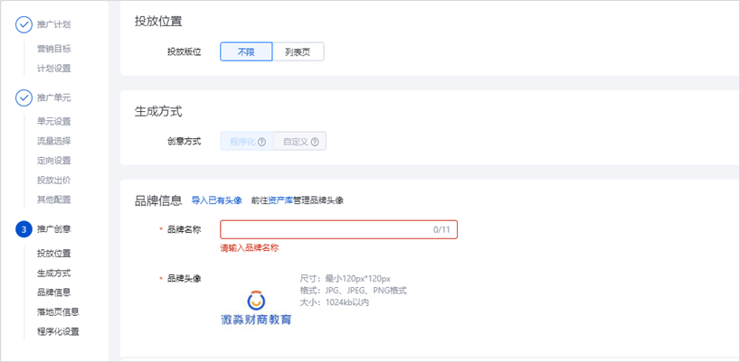The image size is (740, 362).
Task: Go to 营销目标 in sidebar
Action: 53,49
